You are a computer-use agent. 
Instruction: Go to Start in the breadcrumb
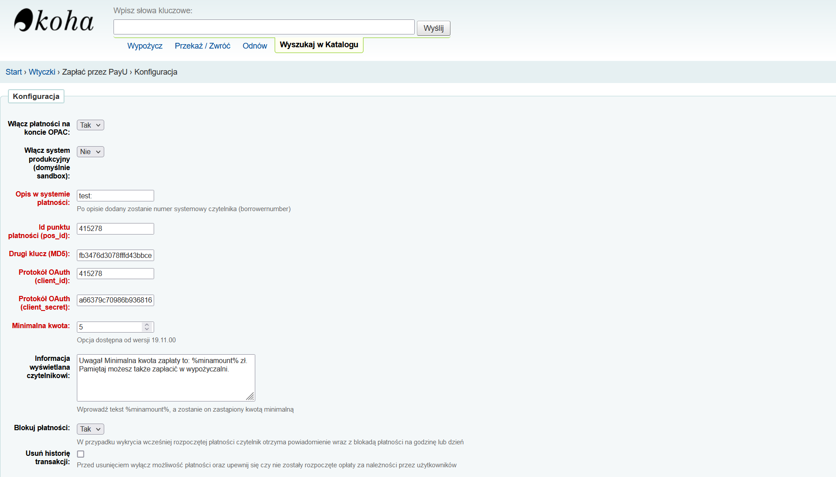click(x=14, y=72)
